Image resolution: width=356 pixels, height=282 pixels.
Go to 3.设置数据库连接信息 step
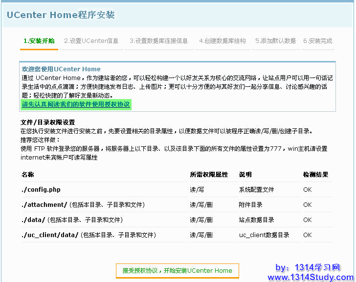pyautogui.click(x=158, y=41)
